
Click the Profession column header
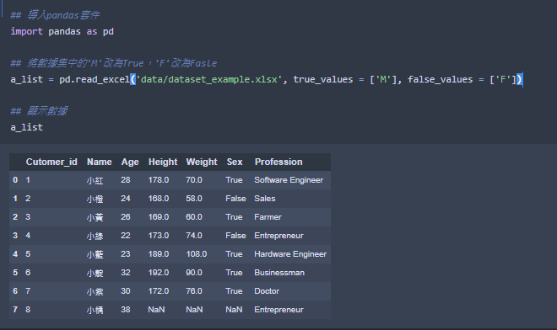(x=278, y=162)
